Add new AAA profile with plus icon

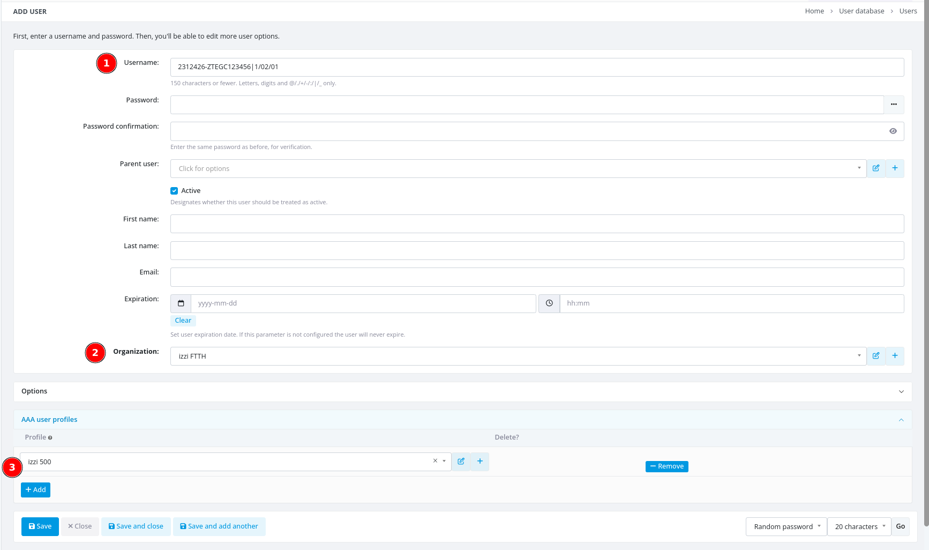pyautogui.click(x=480, y=462)
